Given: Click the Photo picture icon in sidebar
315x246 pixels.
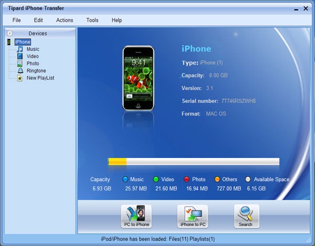Looking at the screenshot, I should click(x=19, y=64).
